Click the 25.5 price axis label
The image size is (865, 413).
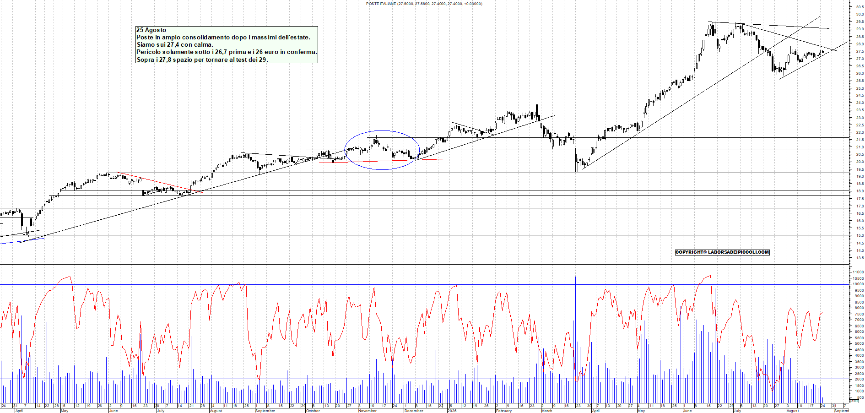tap(860, 81)
